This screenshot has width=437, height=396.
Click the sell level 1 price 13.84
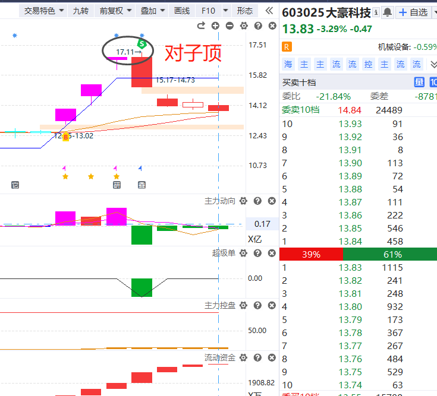(x=350, y=242)
